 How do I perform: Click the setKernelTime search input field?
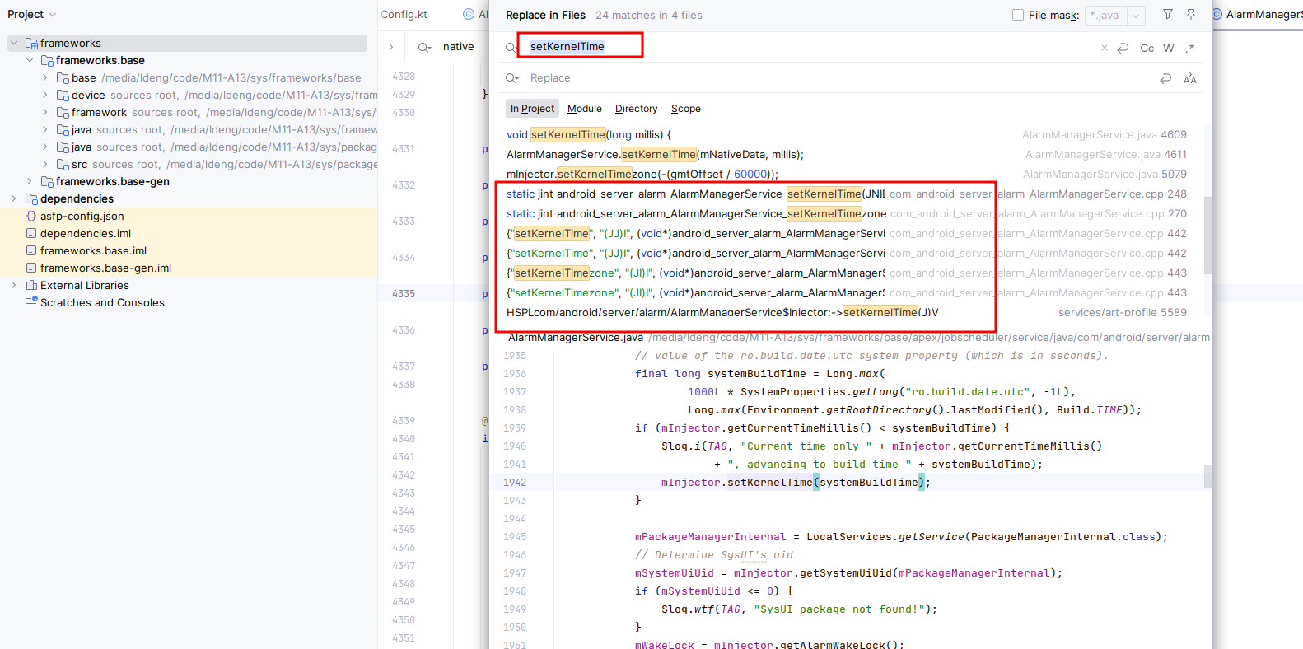point(807,47)
